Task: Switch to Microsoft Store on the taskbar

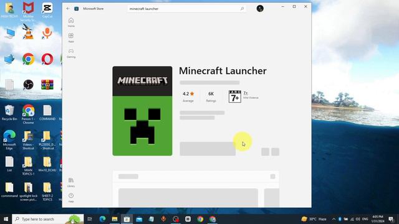Action: click(x=127, y=219)
